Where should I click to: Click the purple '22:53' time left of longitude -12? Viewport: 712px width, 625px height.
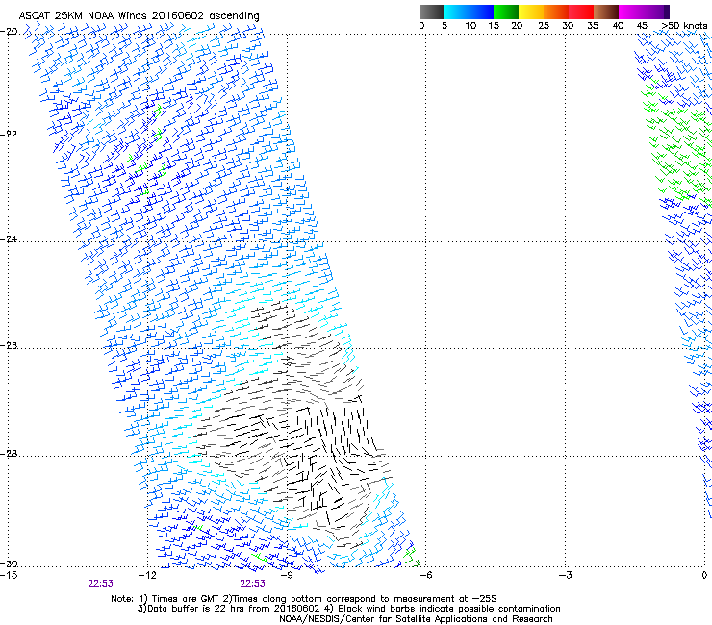click(100, 584)
